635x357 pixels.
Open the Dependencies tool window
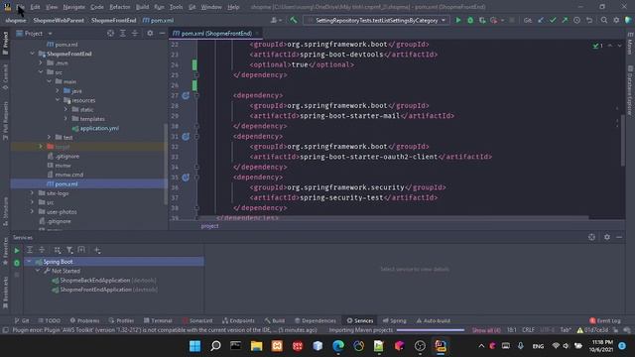point(316,320)
